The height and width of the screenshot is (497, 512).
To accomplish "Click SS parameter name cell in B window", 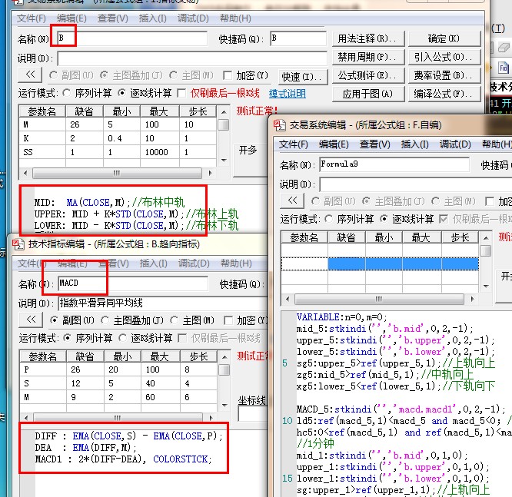I will (x=42, y=152).
